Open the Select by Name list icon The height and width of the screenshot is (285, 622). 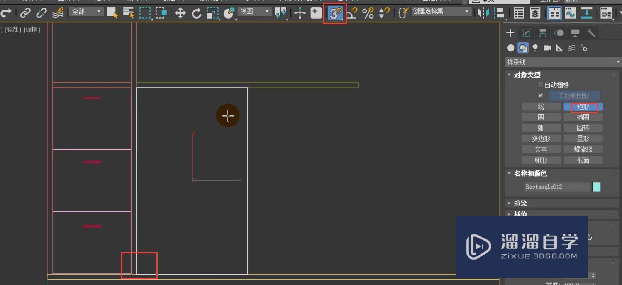pyautogui.click(x=128, y=13)
